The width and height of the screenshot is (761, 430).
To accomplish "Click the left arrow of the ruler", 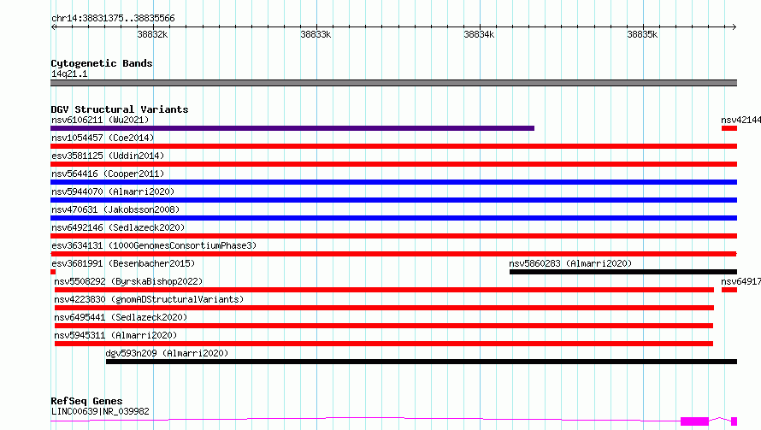I will tap(53, 27).
